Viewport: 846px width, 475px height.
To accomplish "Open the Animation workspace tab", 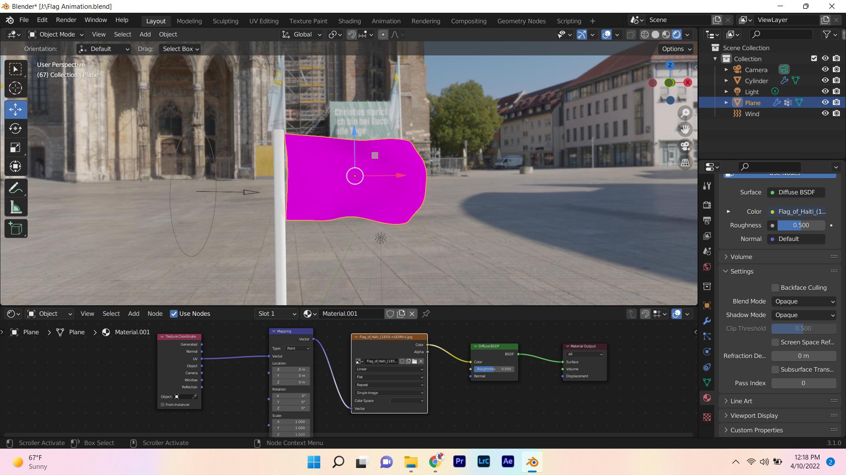I will click(x=385, y=21).
